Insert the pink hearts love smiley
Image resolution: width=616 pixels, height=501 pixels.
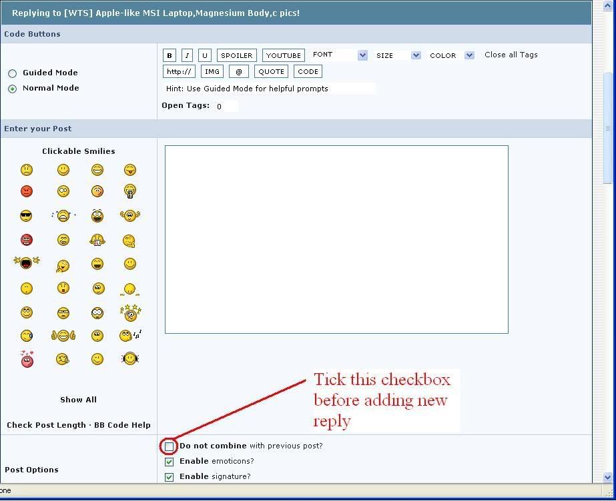click(27, 360)
